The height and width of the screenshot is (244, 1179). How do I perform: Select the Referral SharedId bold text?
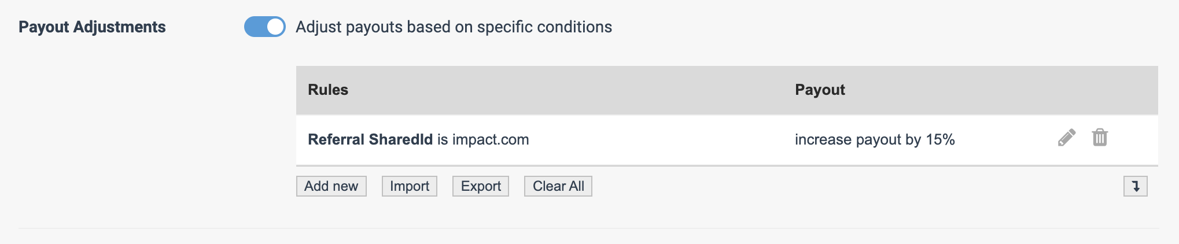point(370,139)
